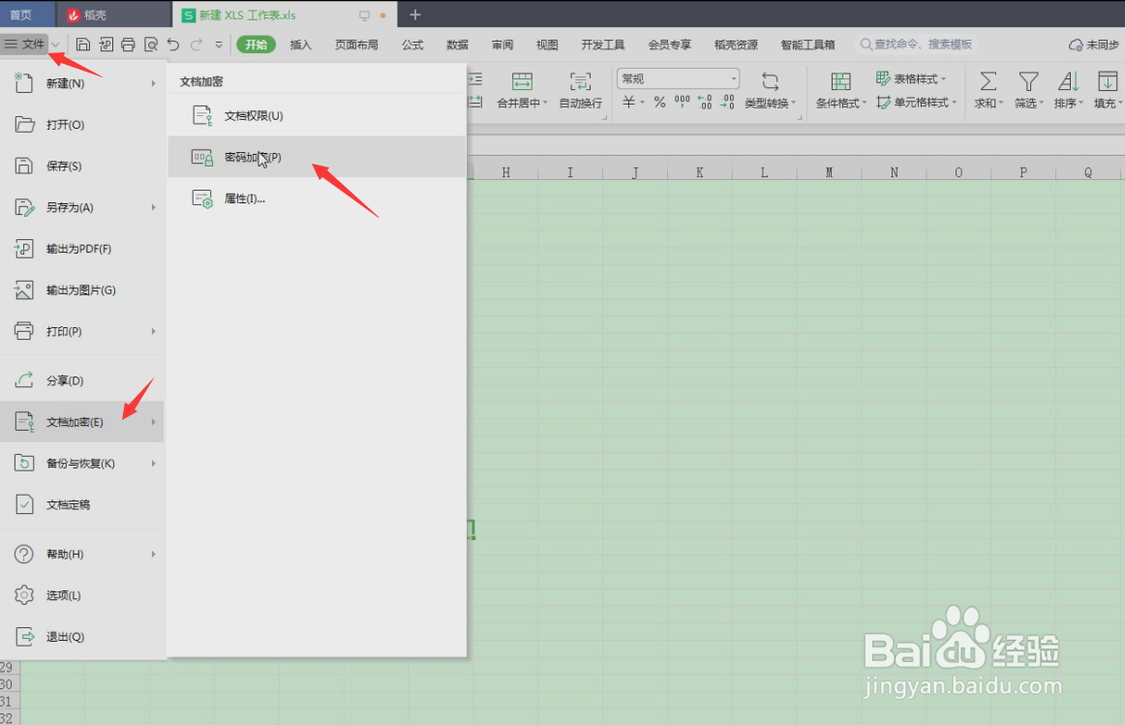The image size is (1125, 725).
Task: Click the Print icon in quick access toolbar
Action: (x=128, y=45)
